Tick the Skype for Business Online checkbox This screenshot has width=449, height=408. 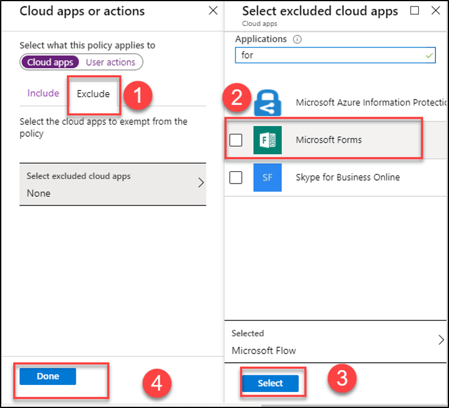click(236, 177)
